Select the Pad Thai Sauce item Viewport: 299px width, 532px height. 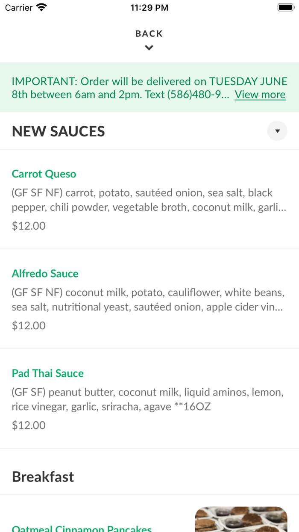point(47,373)
